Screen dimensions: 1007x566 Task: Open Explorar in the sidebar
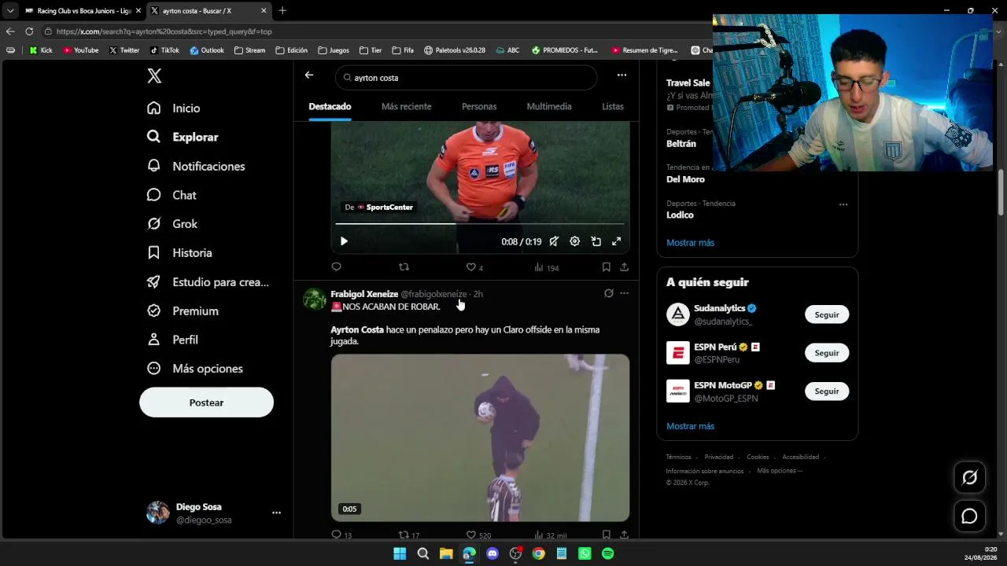tap(183, 137)
